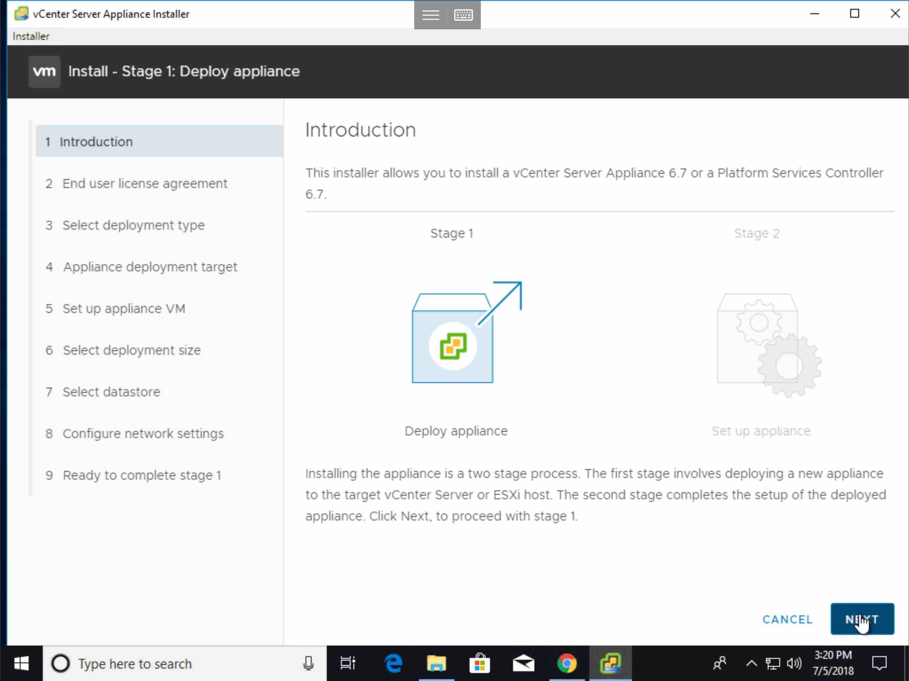This screenshot has height=681, width=909.
Task: Open File Explorer from taskbar
Action: tap(436, 663)
